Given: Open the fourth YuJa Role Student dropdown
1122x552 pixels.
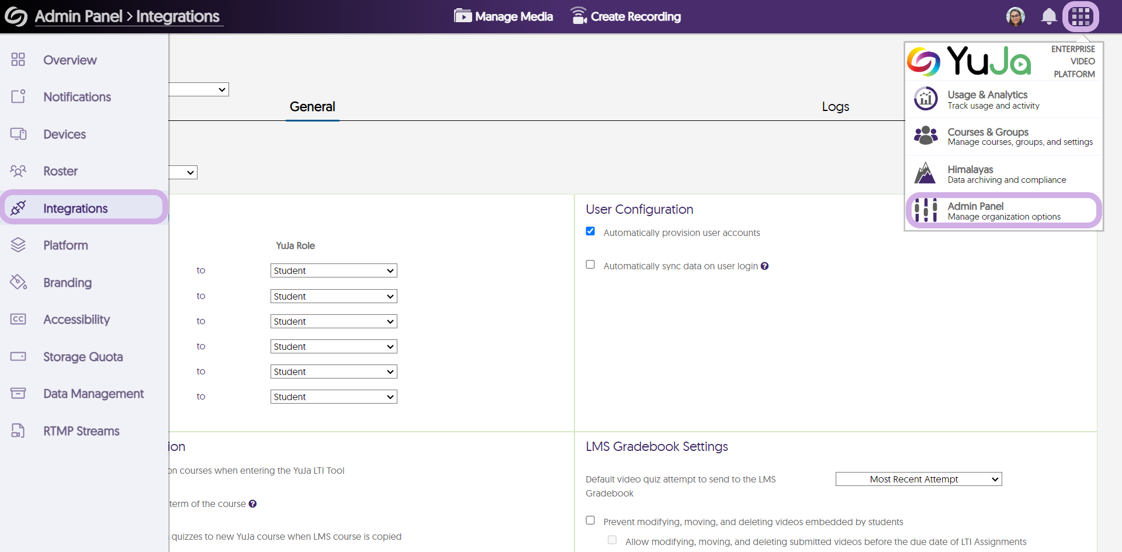Looking at the screenshot, I should [x=334, y=346].
